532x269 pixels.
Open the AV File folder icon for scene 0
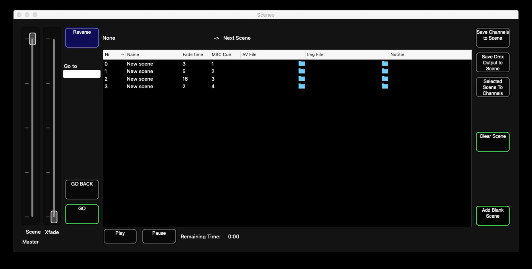coord(302,63)
